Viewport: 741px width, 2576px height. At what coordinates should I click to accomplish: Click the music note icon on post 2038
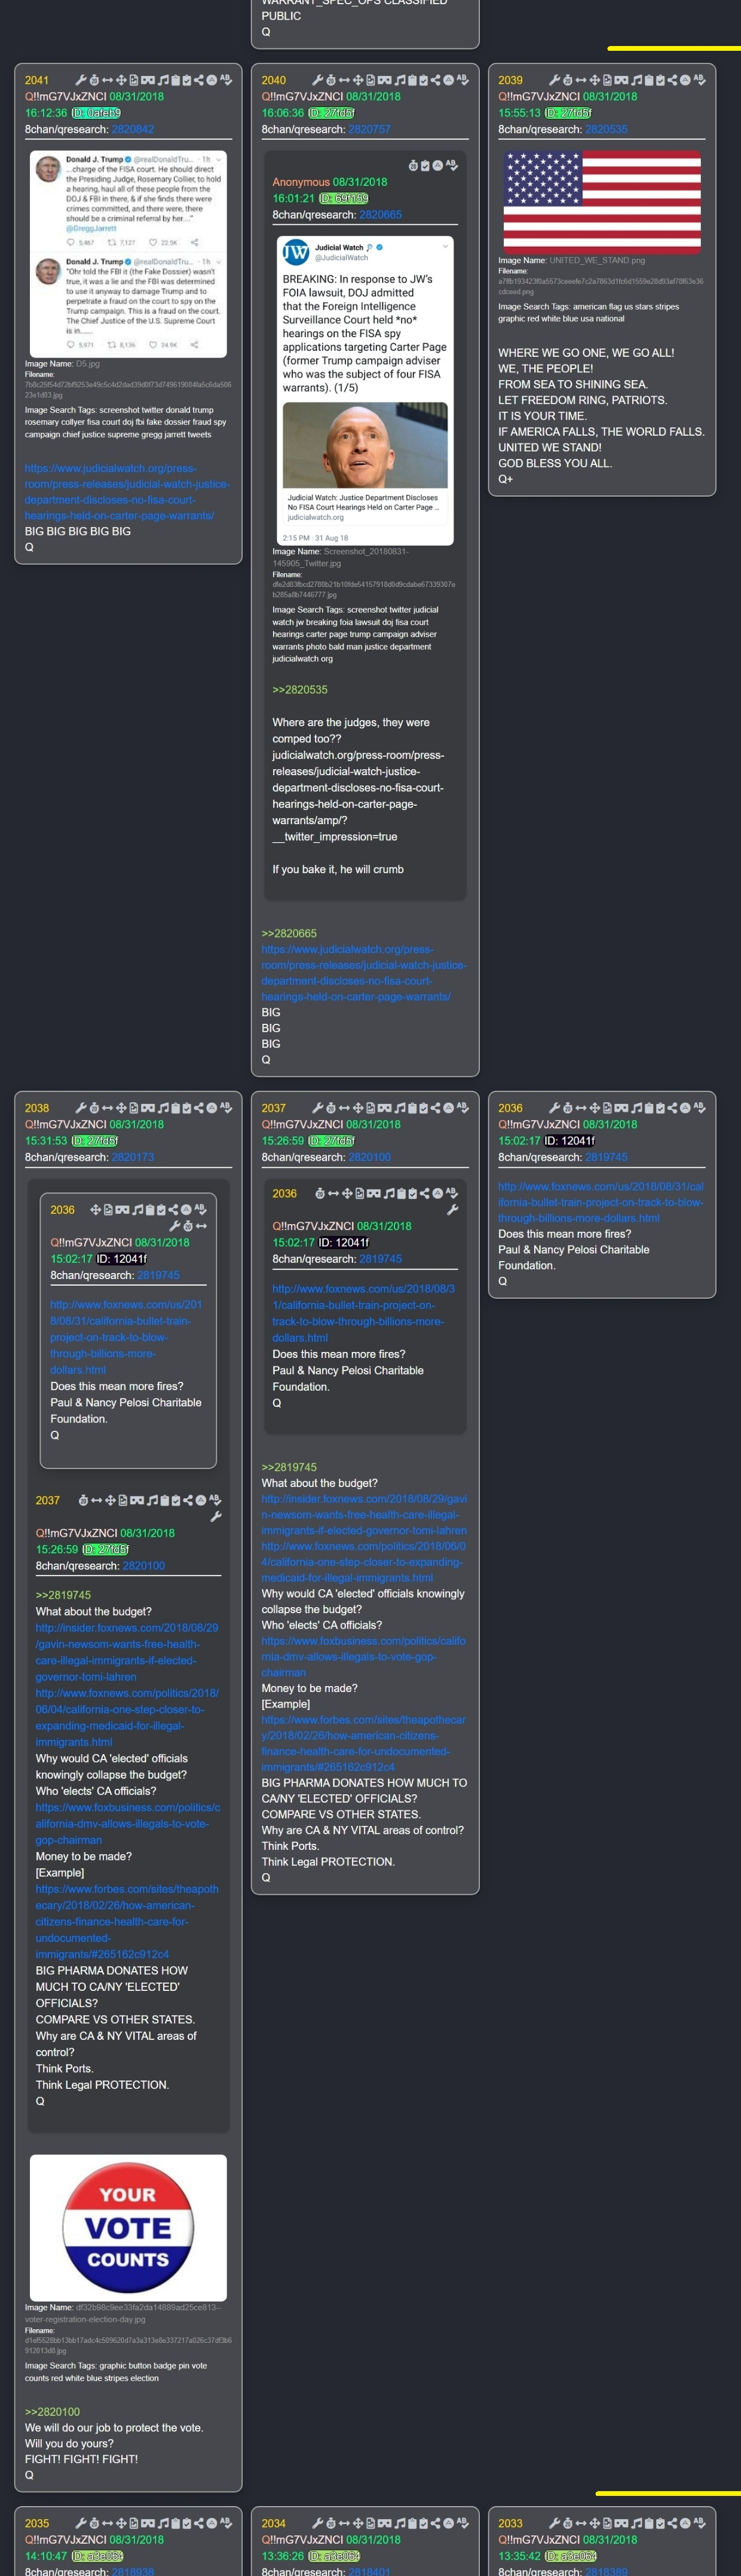tap(162, 1108)
